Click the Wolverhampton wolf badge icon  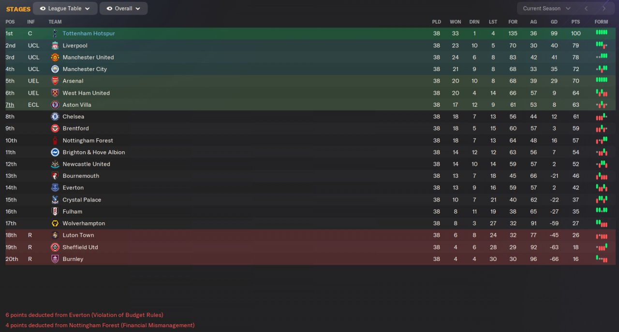[55, 223]
